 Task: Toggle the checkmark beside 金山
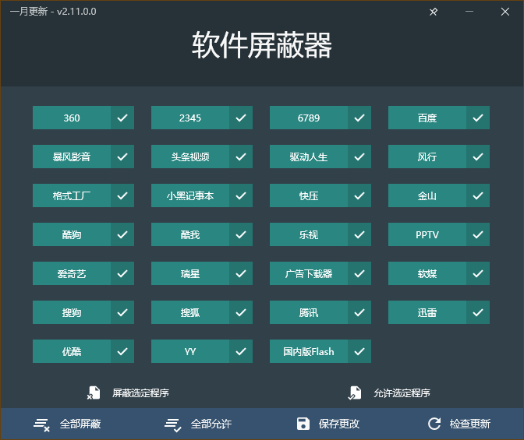click(478, 195)
